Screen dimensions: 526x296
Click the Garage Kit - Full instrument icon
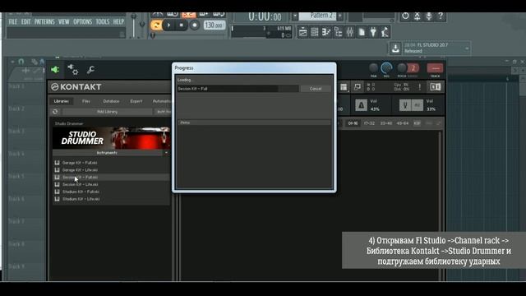[x=57, y=163]
